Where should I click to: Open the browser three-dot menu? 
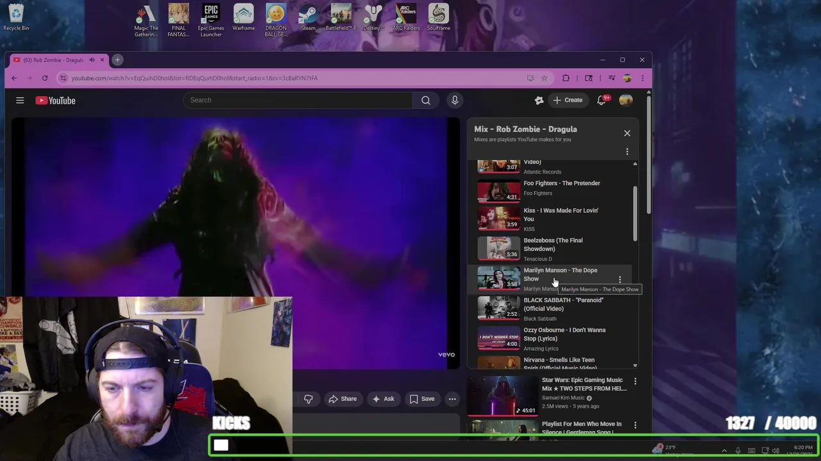click(642, 78)
